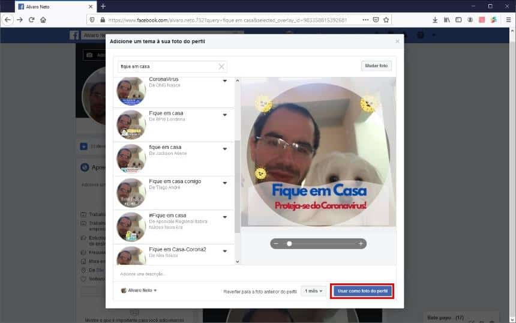Click 'Usar como foto do perfil' button
Viewport: 516px width, 323px height.
[362, 291]
